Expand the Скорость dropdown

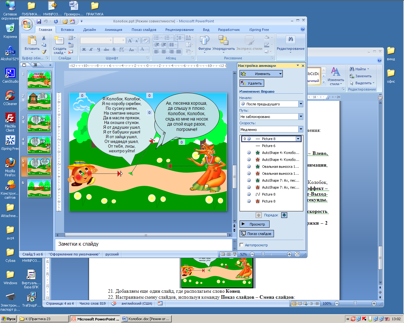tap(301, 129)
